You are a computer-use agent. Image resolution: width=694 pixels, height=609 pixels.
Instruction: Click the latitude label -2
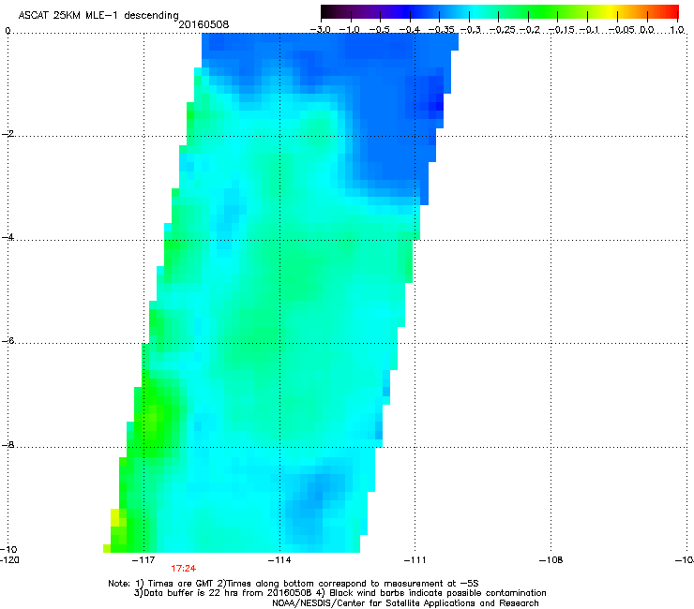8,134
